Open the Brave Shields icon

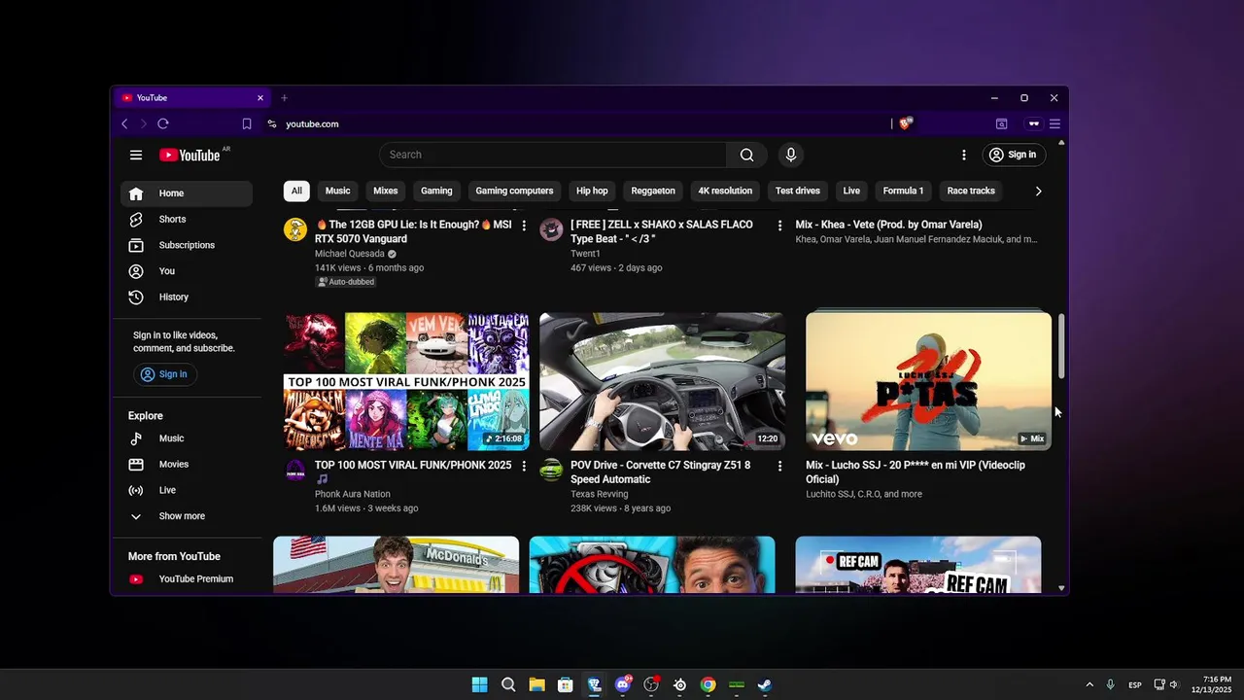click(x=906, y=123)
